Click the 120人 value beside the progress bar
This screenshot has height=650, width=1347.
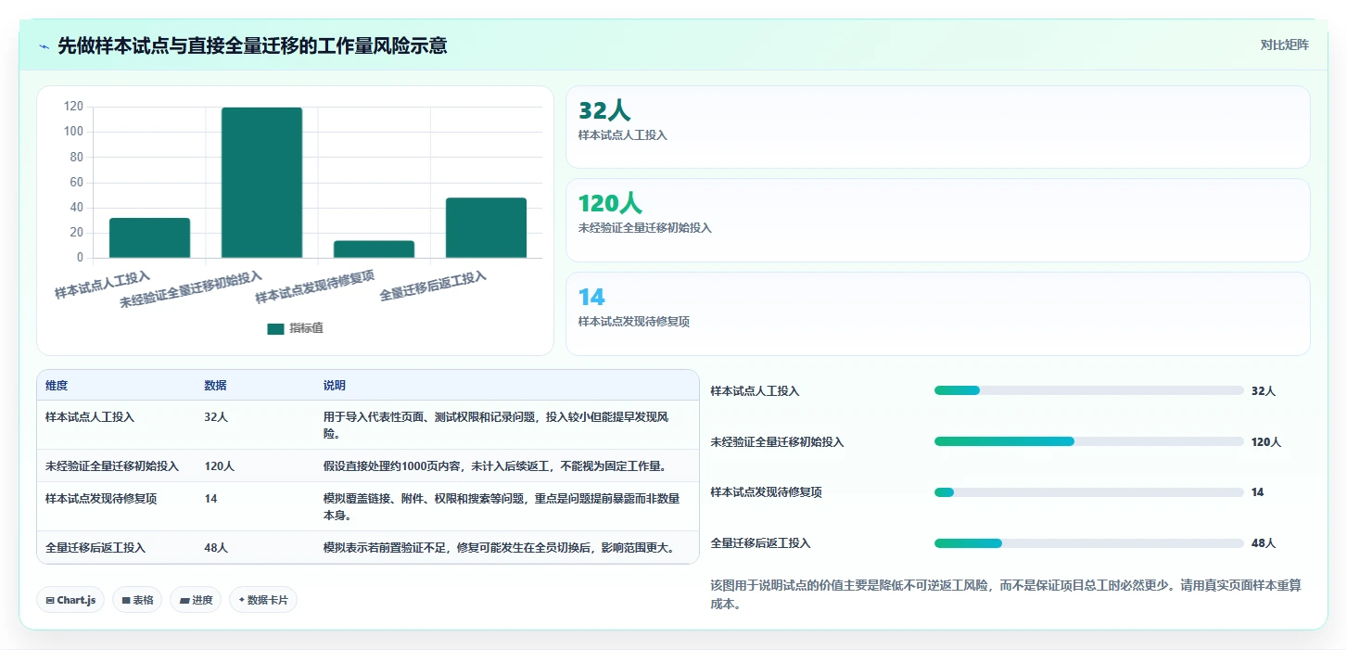pos(1266,442)
